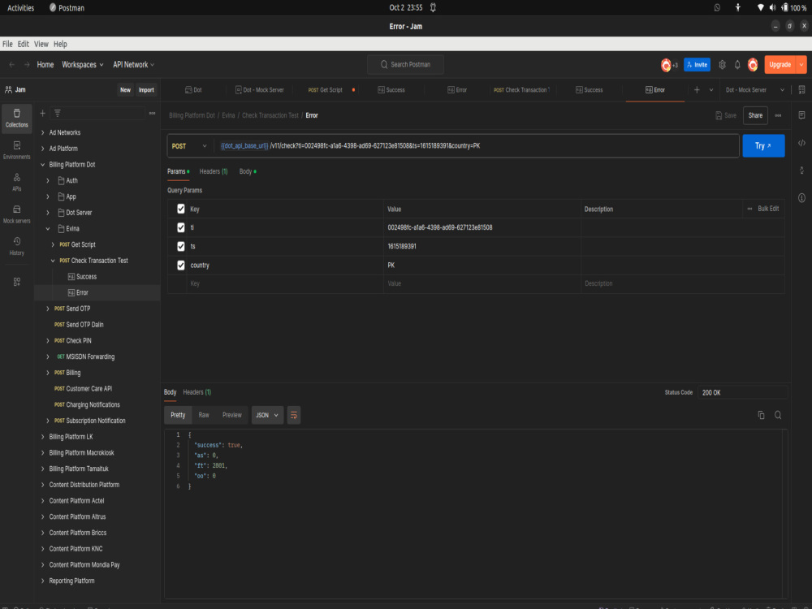Screen dimensions: 812x609
Task: Select the Success example in the tree
Action: click(86, 277)
